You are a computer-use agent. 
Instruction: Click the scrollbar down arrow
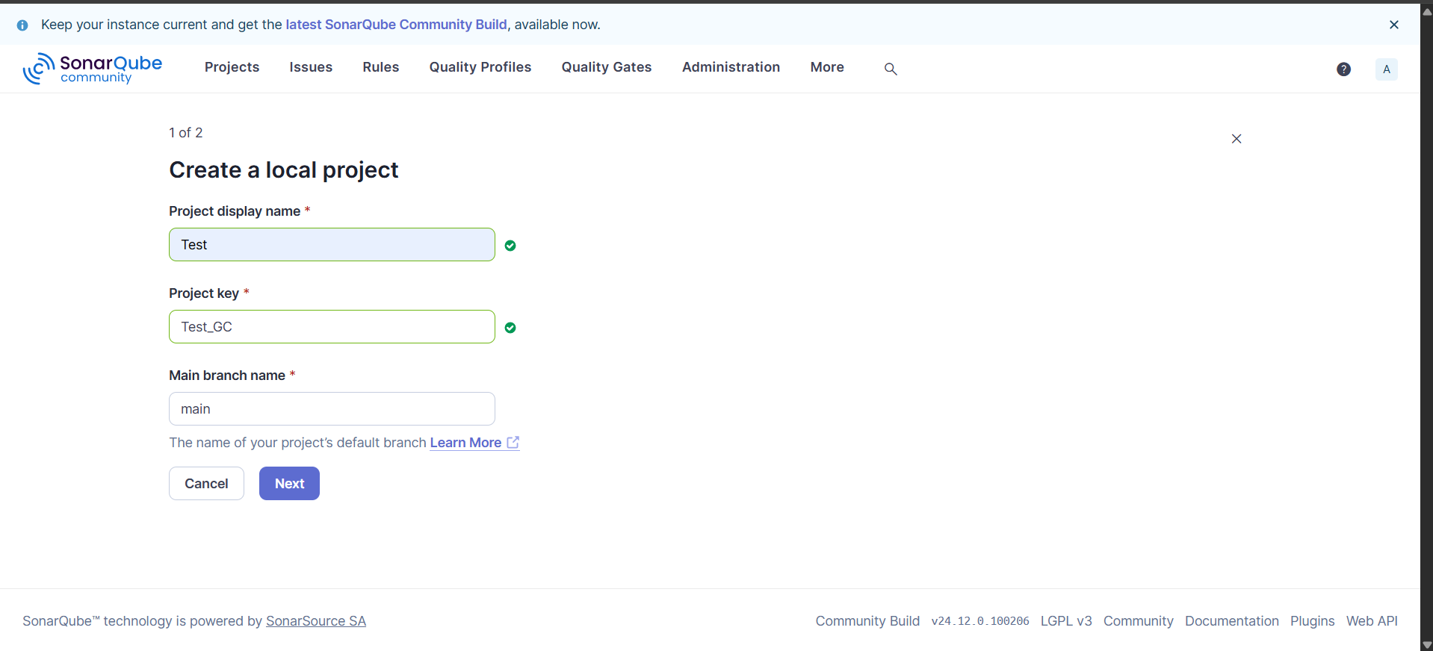(1427, 645)
